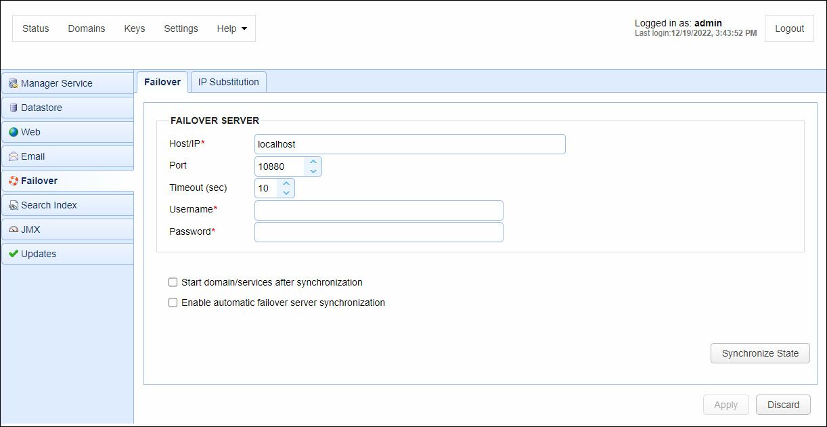Click the Search Index icon
Viewport: 827px width, 427px height.
point(14,205)
